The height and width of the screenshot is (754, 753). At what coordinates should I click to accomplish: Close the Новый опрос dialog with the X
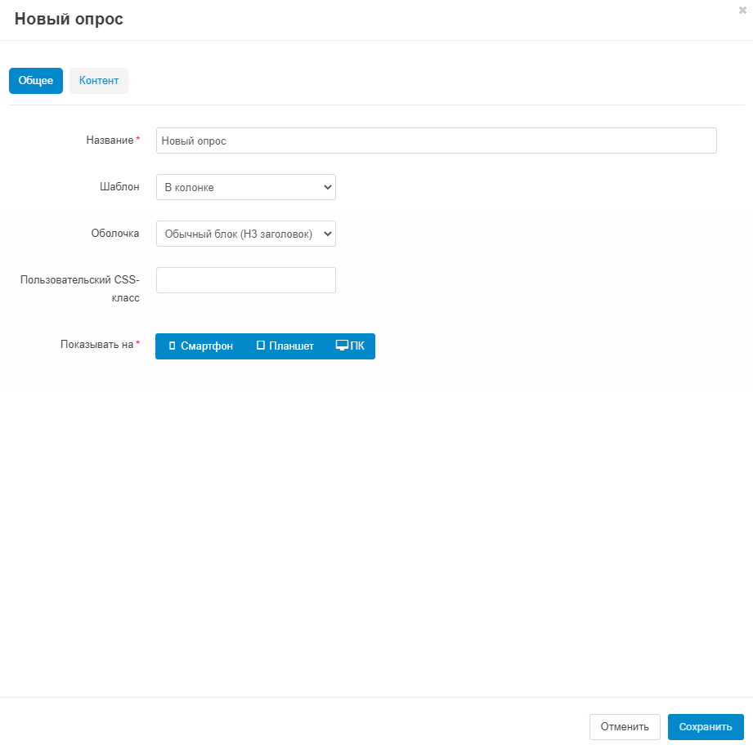742,11
